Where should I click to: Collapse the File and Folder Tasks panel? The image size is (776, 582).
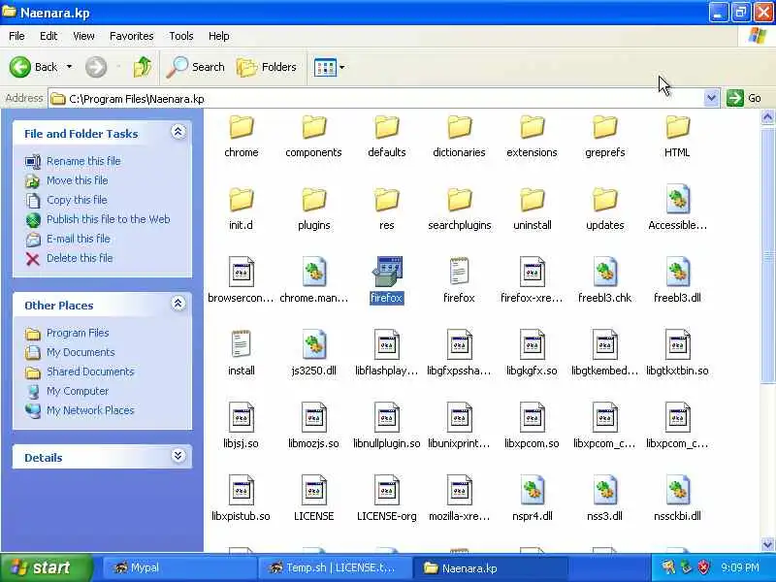(x=178, y=132)
